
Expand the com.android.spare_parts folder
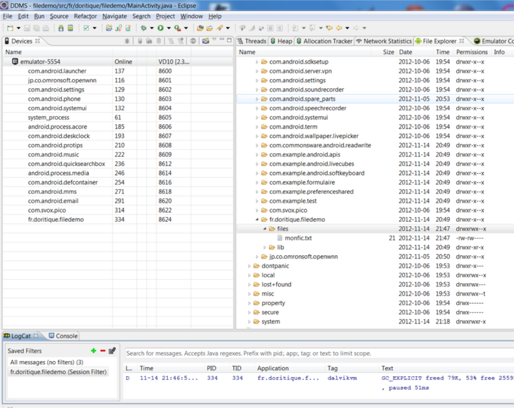pos(257,99)
